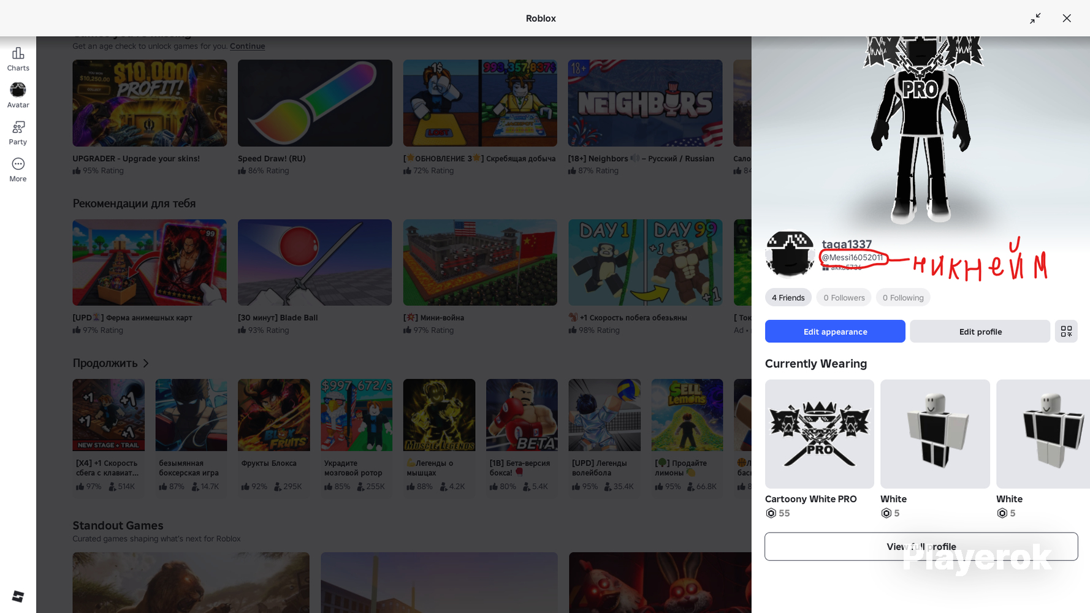1090x613 pixels.
Task: Open the Легенды о мышцах thumbnail
Action: tap(439, 415)
